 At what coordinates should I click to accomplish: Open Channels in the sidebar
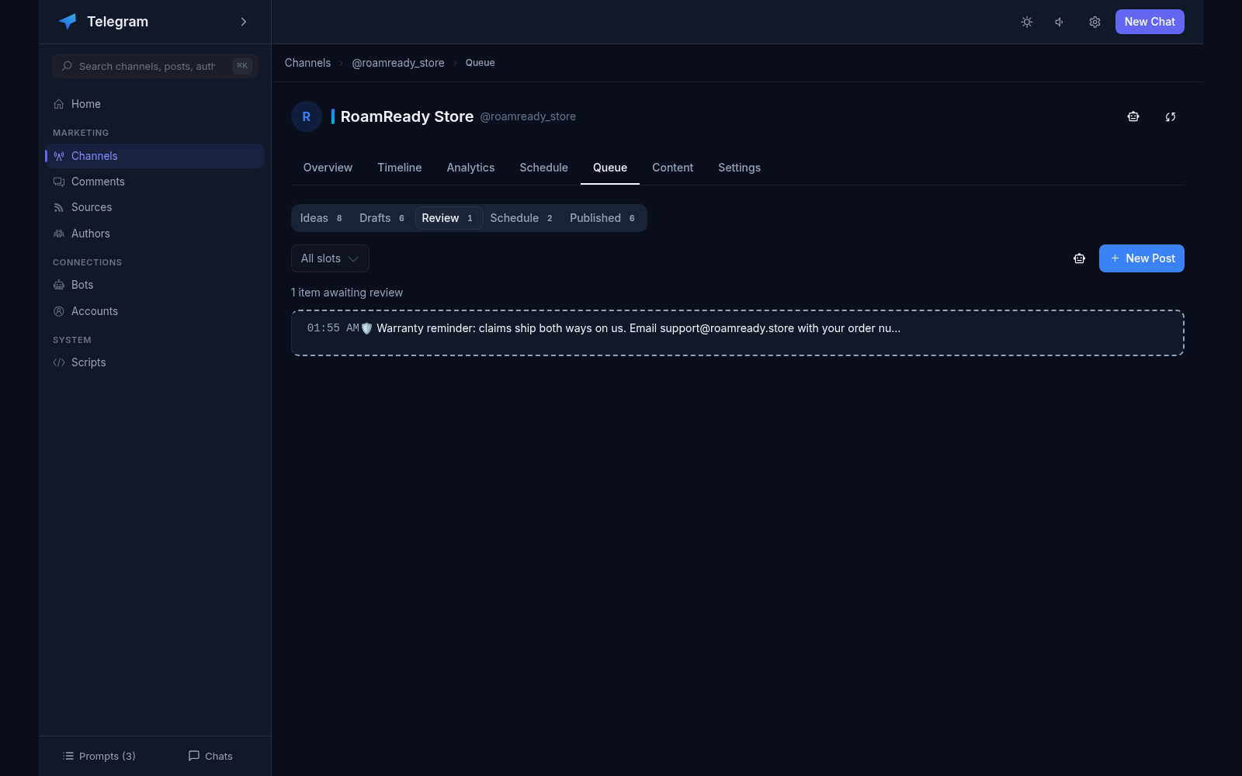[x=154, y=156]
